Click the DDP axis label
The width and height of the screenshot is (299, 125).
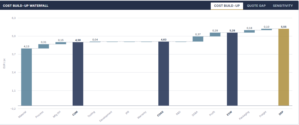(281, 113)
